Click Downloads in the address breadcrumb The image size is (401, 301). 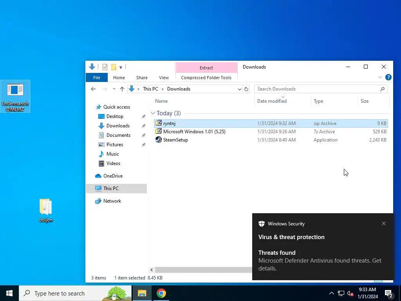[x=179, y=89]
